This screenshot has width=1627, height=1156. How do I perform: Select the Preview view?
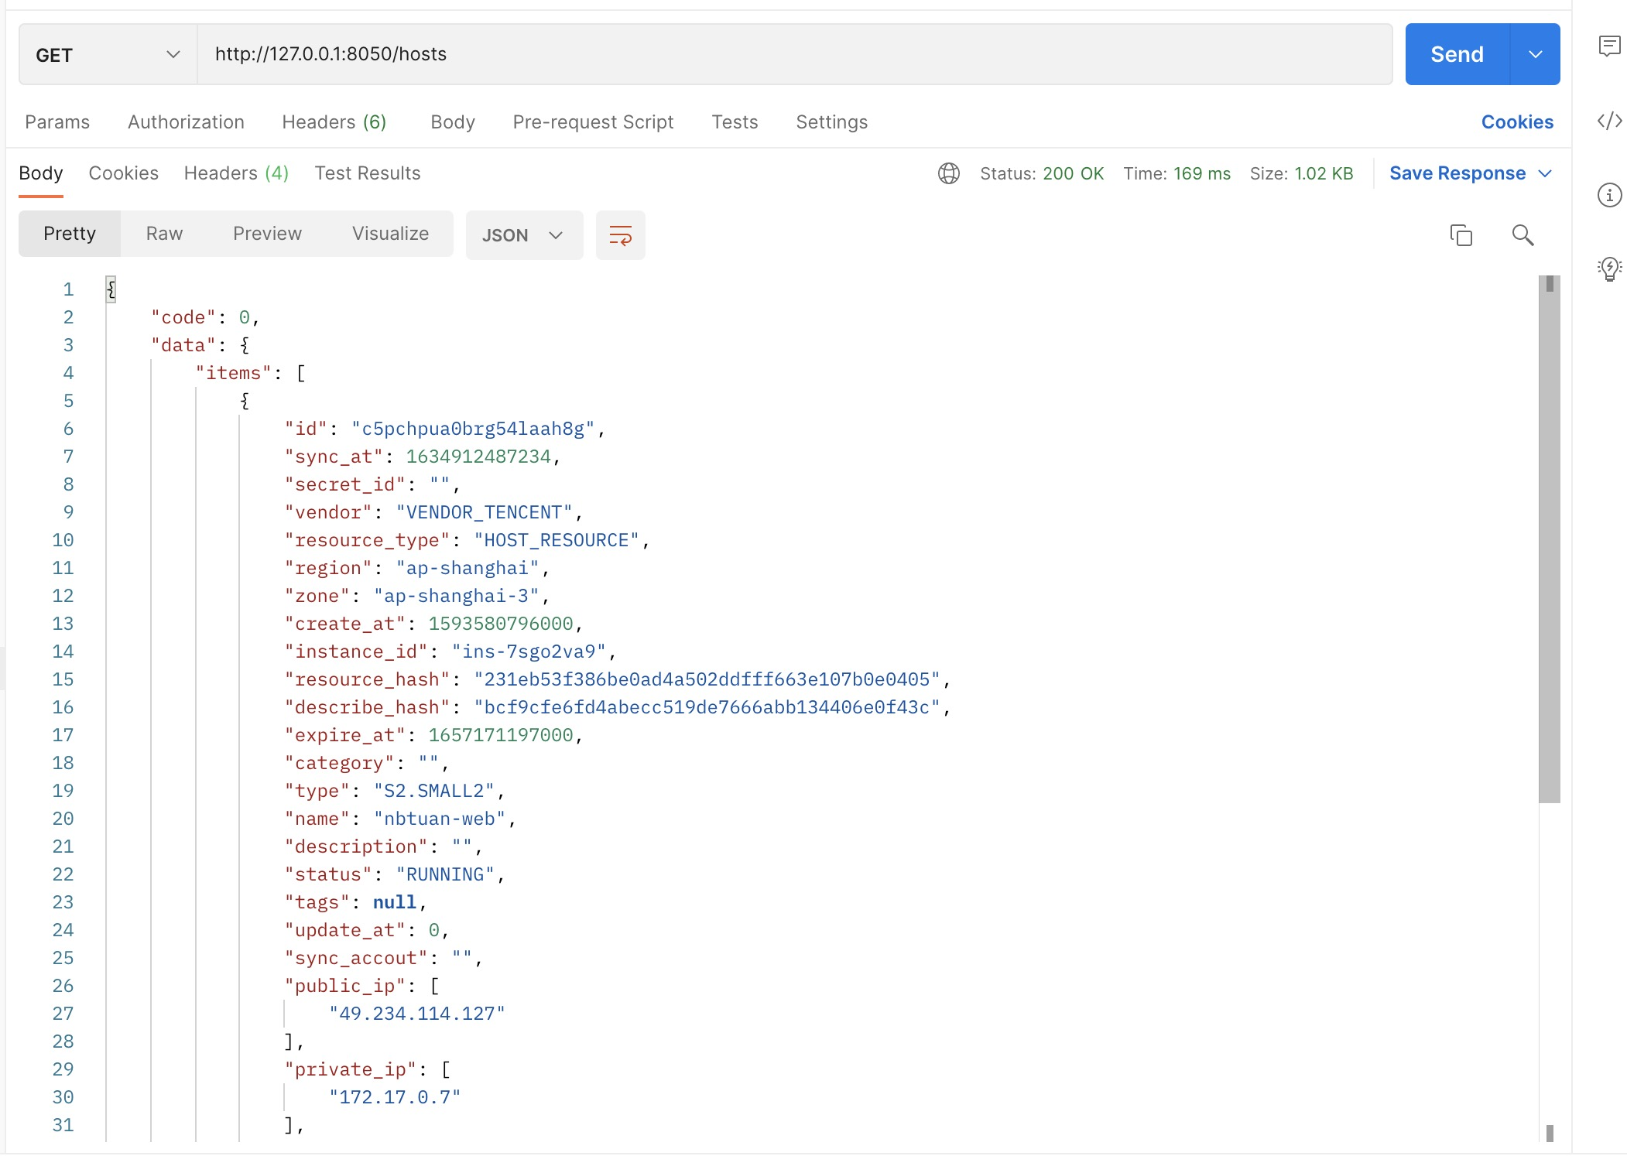[267, 234]
